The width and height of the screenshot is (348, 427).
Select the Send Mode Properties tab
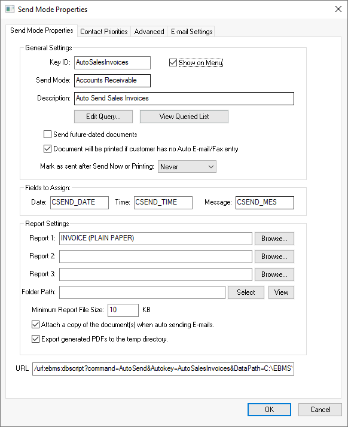point(42,30)
